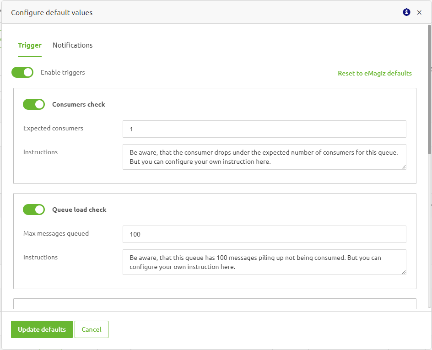This screenshot has height=350, width=432.
Task: Click the Configure default values dialog title
Action: click(x=52, y=12)
